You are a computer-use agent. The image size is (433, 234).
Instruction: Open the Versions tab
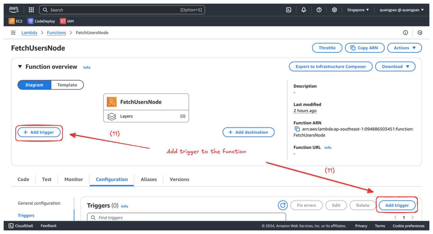(x=179, y=179)
